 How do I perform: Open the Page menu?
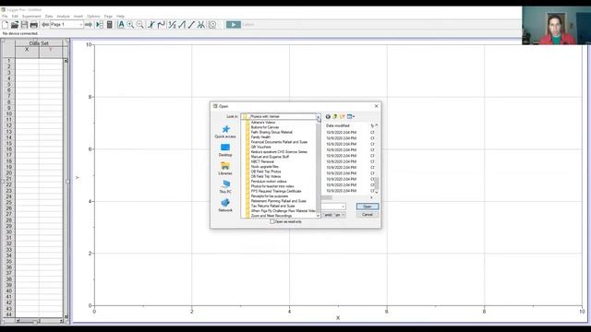tap(108, 17)
